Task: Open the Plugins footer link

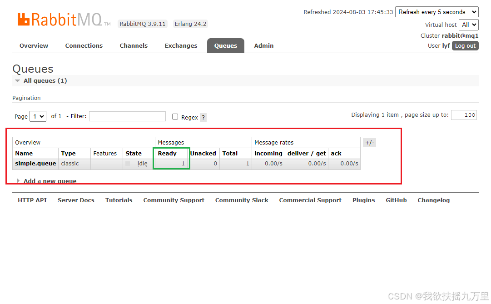Action: pos(363,200)
